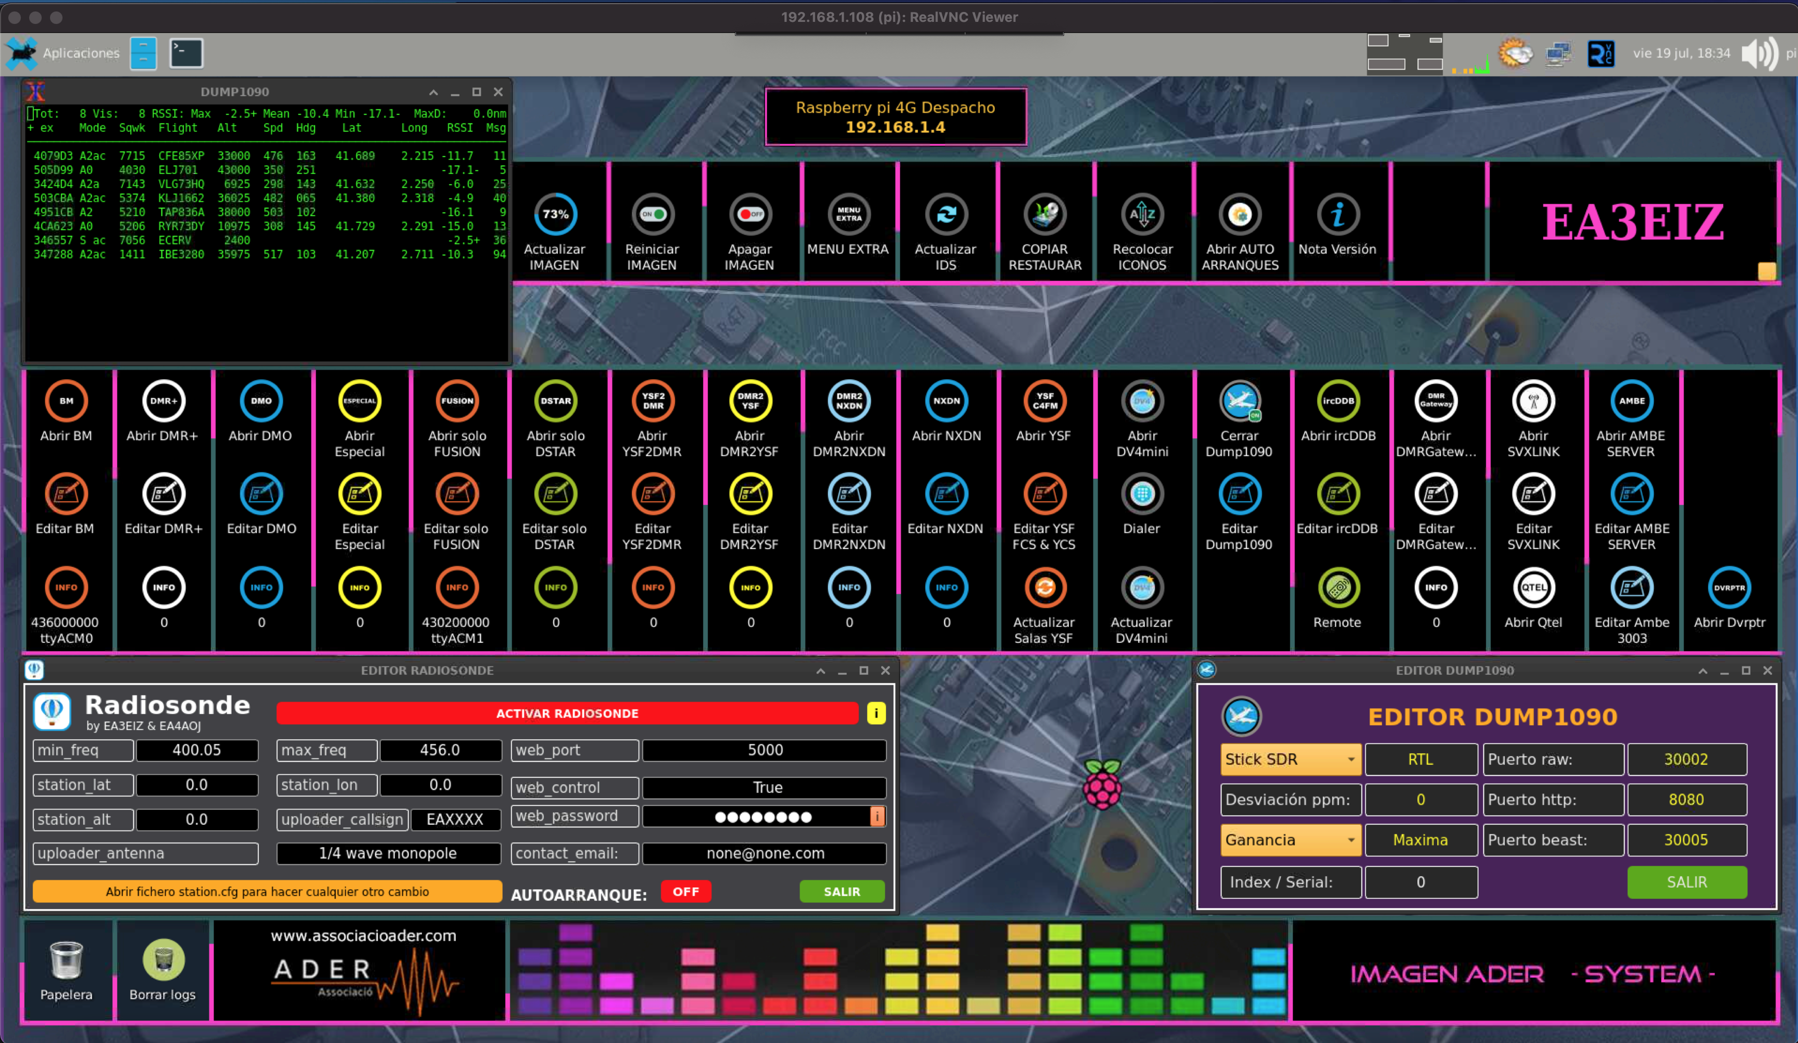Image resolution: width=1798 pixels, height=1043 pixels.
Task: Click the Cerrar Dump1090 airplane icon
Action: (1239, 401)
